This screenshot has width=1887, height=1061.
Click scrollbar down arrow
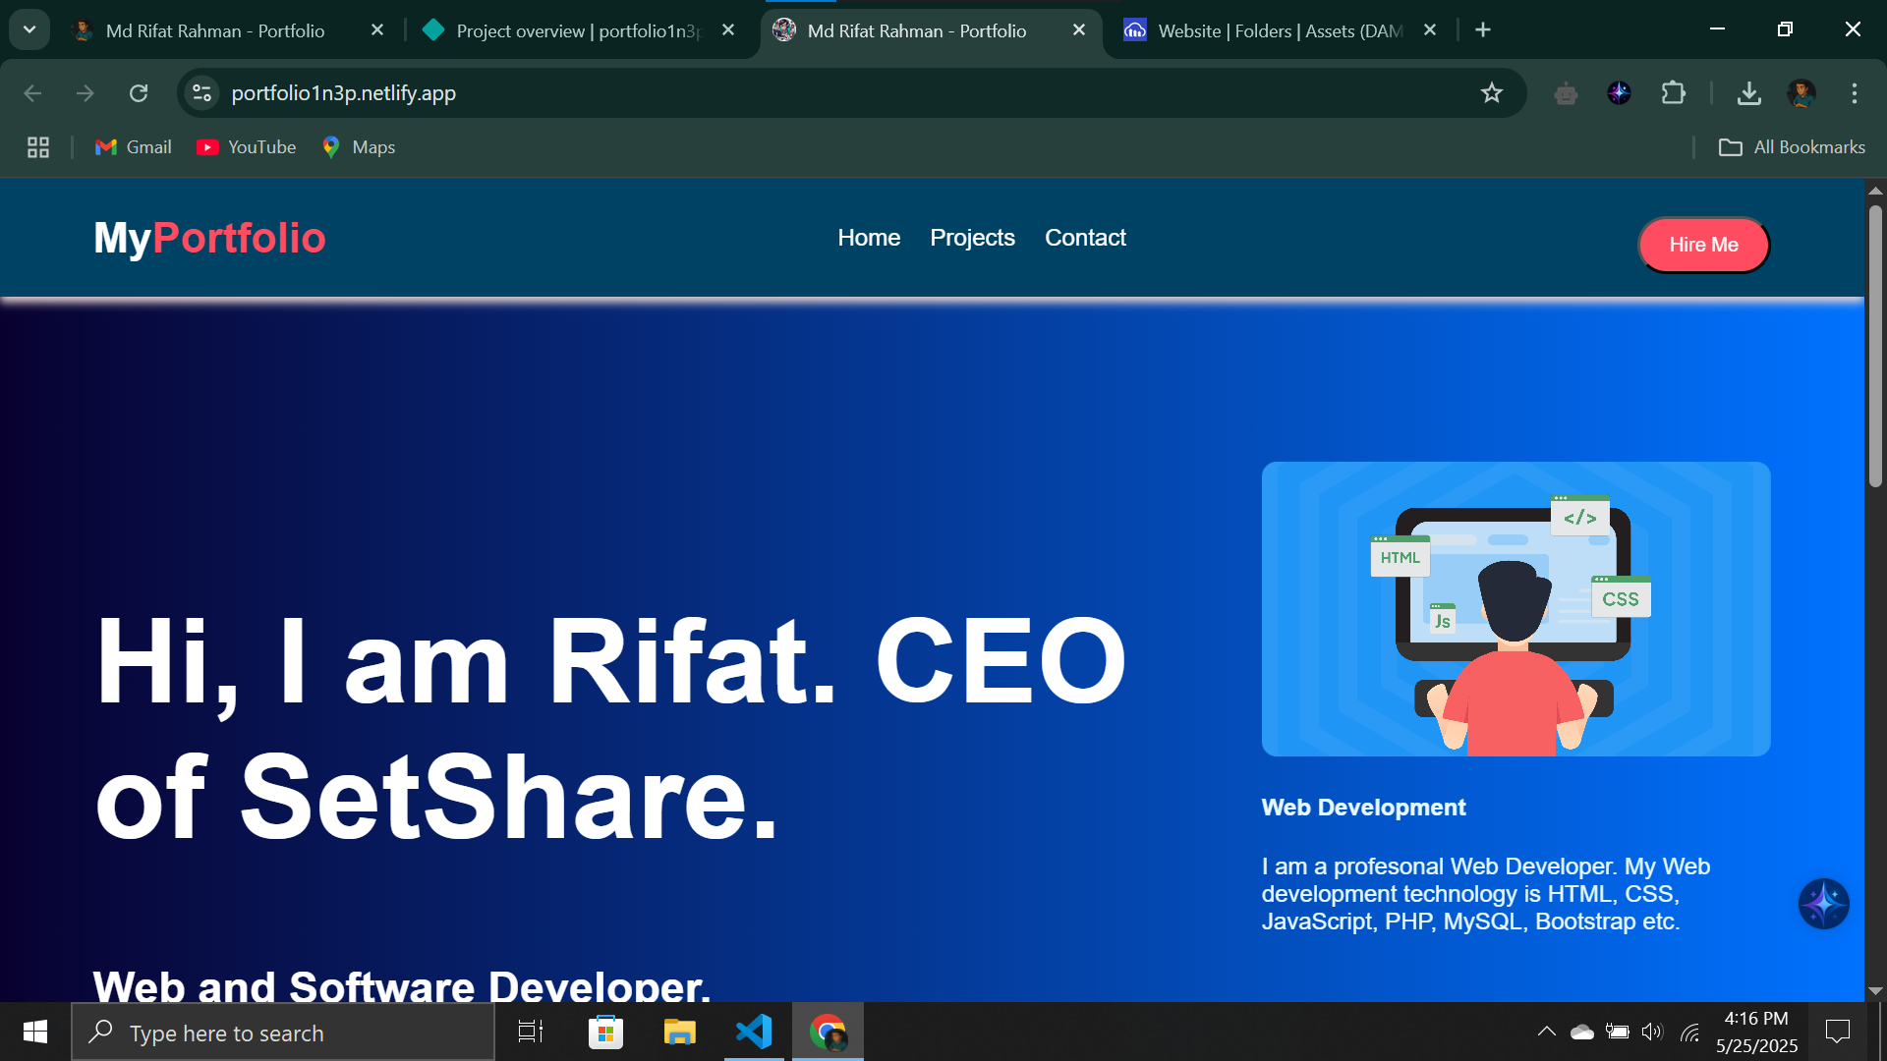point(1875,990)
